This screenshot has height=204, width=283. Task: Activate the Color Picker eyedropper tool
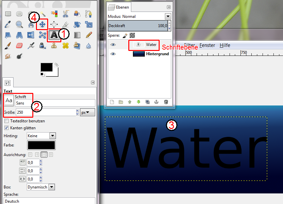coord(8,24)
